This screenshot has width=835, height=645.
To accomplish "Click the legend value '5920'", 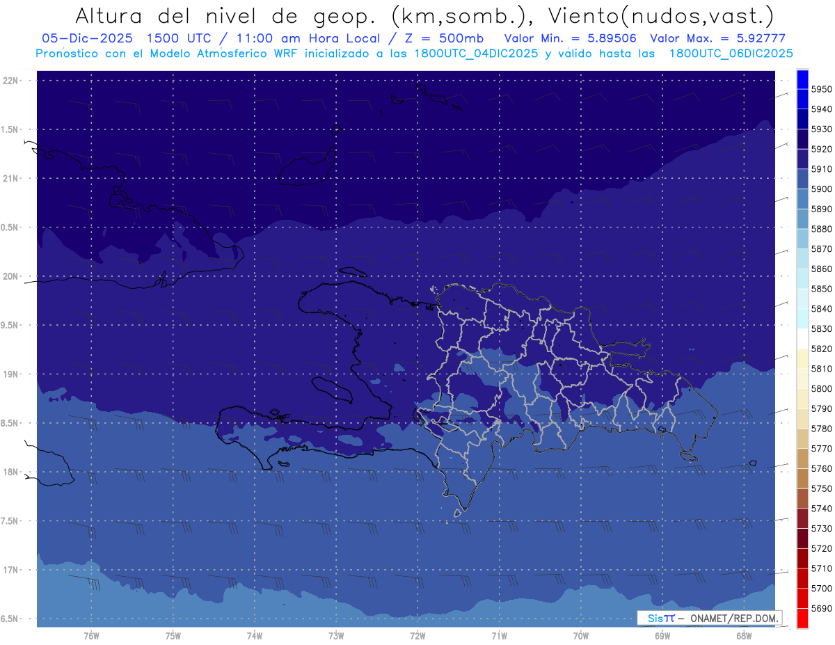I will [x=822, y=149].
